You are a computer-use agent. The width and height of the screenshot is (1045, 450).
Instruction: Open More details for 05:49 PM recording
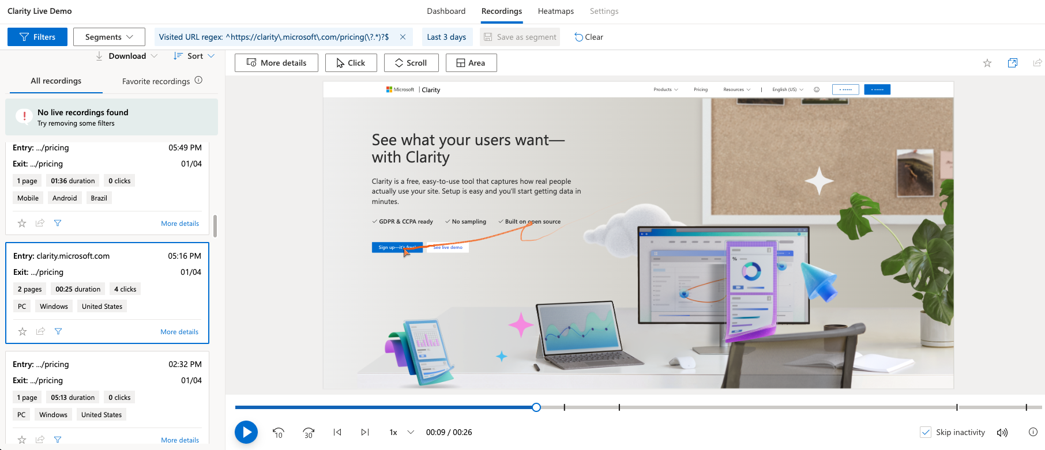tap(180, 224)
